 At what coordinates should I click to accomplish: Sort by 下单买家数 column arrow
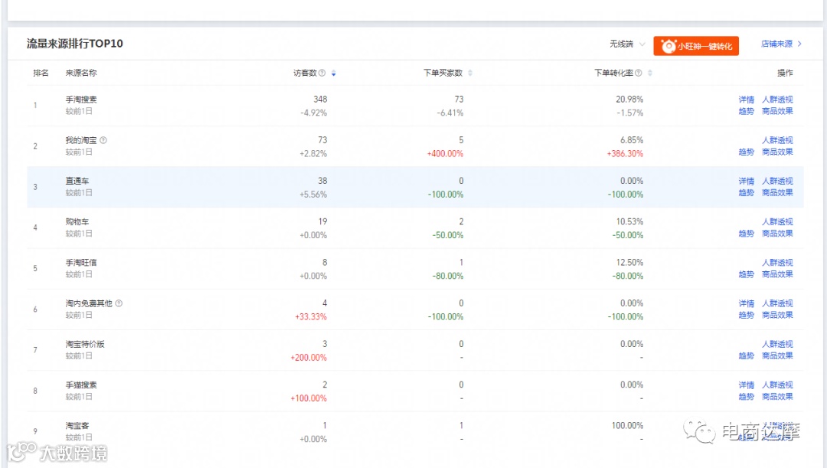[470, 74]
